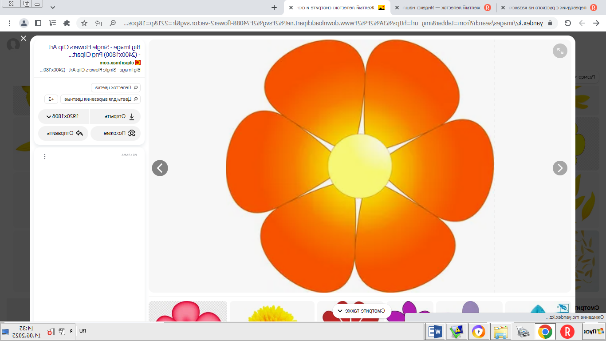Expand the tab search chevron in the title bar
Screen dimensions: 606x341
pyautogui.click(x=53, y=8)
